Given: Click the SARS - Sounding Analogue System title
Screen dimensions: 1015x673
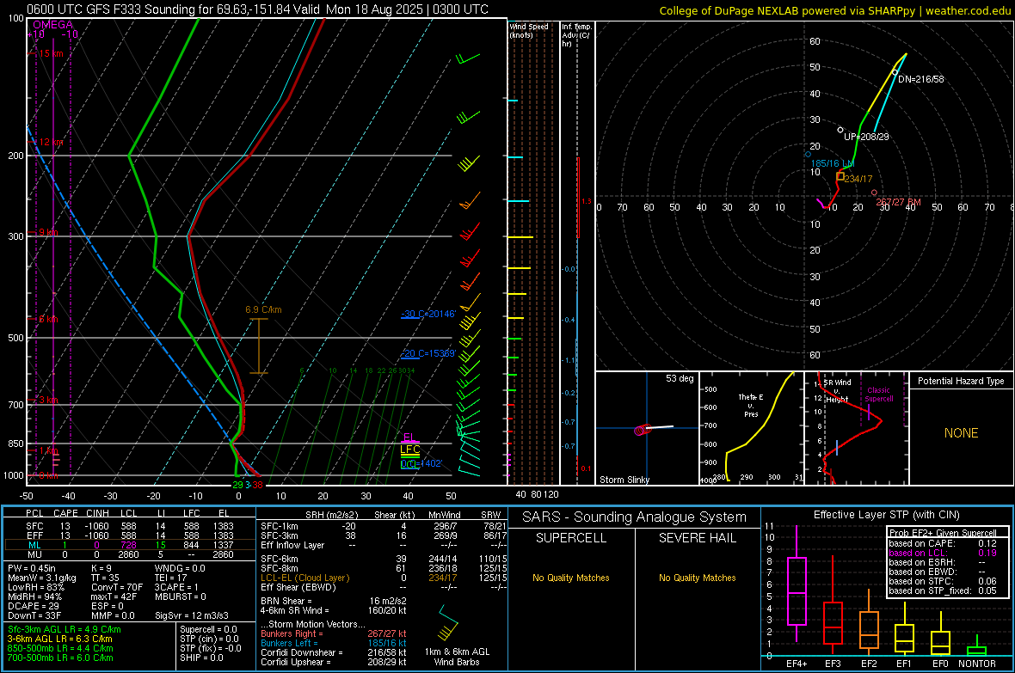Looking at the screenshot, I should point(635,517).
